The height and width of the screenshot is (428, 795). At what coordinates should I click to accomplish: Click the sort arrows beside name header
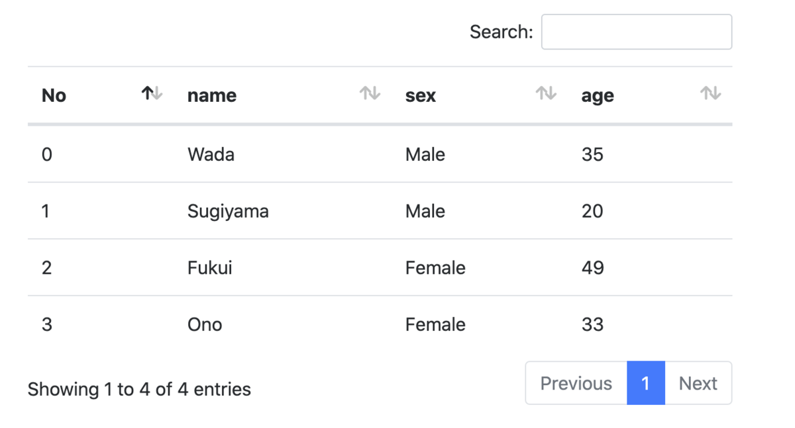tap(370, 94)
